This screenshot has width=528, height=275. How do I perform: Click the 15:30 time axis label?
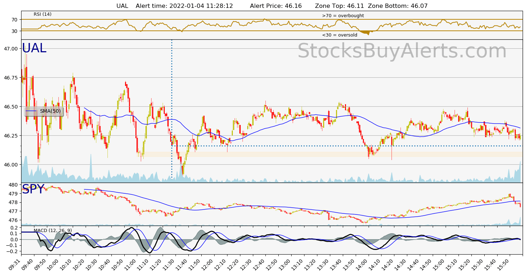coord(479,264)
